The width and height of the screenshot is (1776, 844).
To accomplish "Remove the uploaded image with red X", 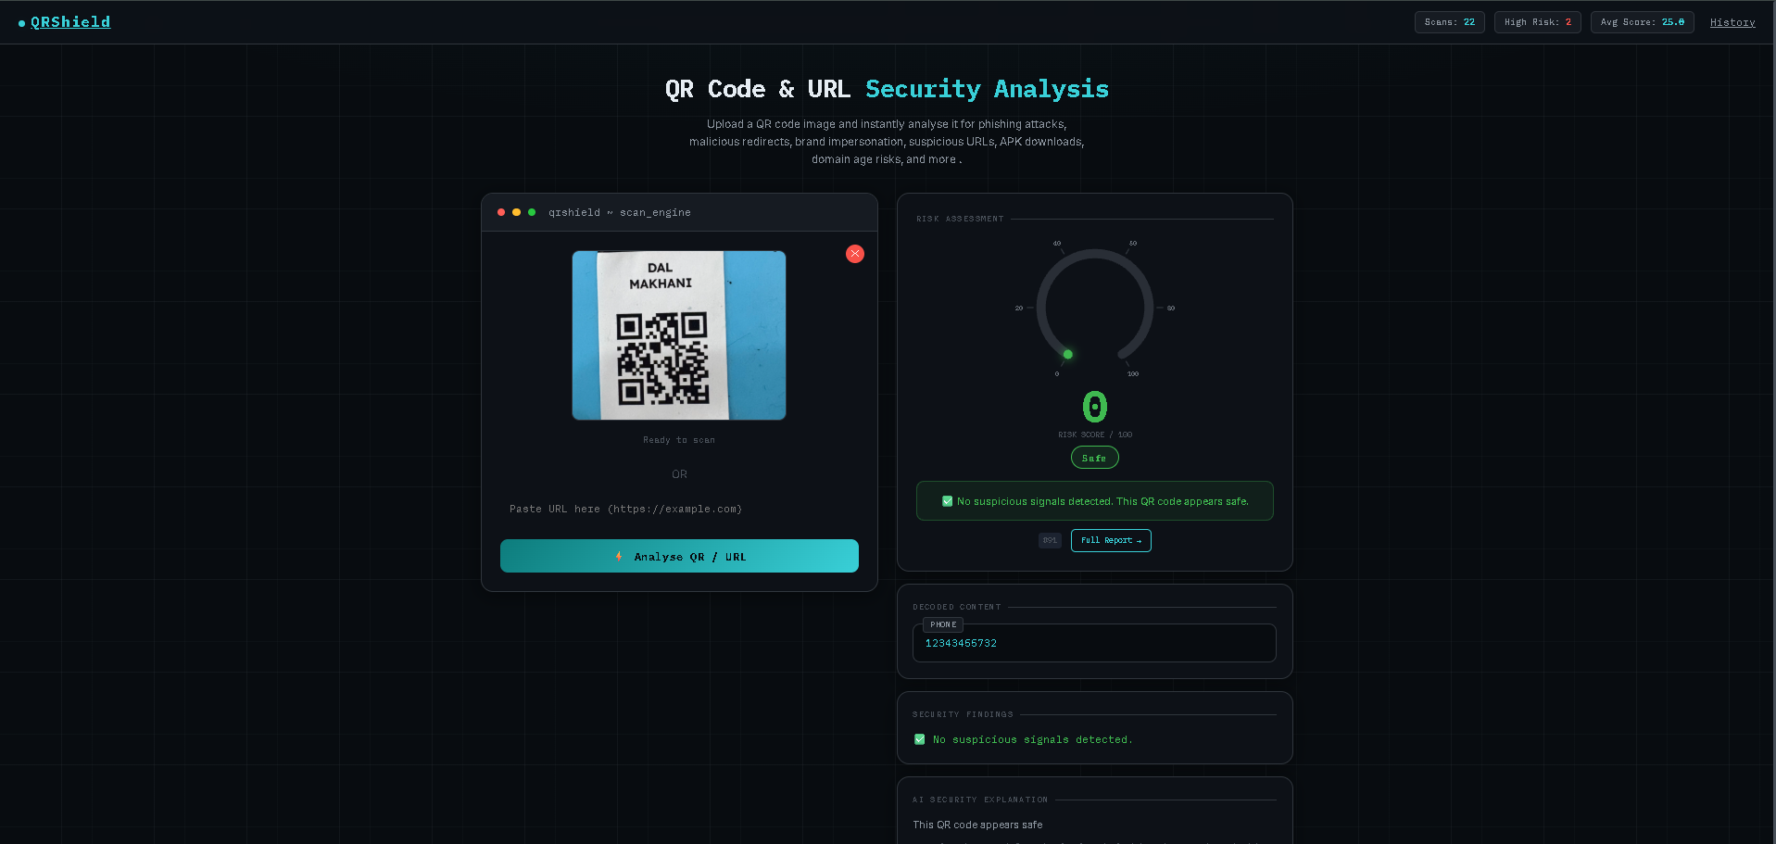I will coord(855,254).
